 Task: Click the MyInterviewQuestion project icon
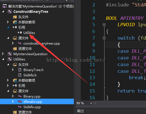pyautogui.click(x=10, y=54)
